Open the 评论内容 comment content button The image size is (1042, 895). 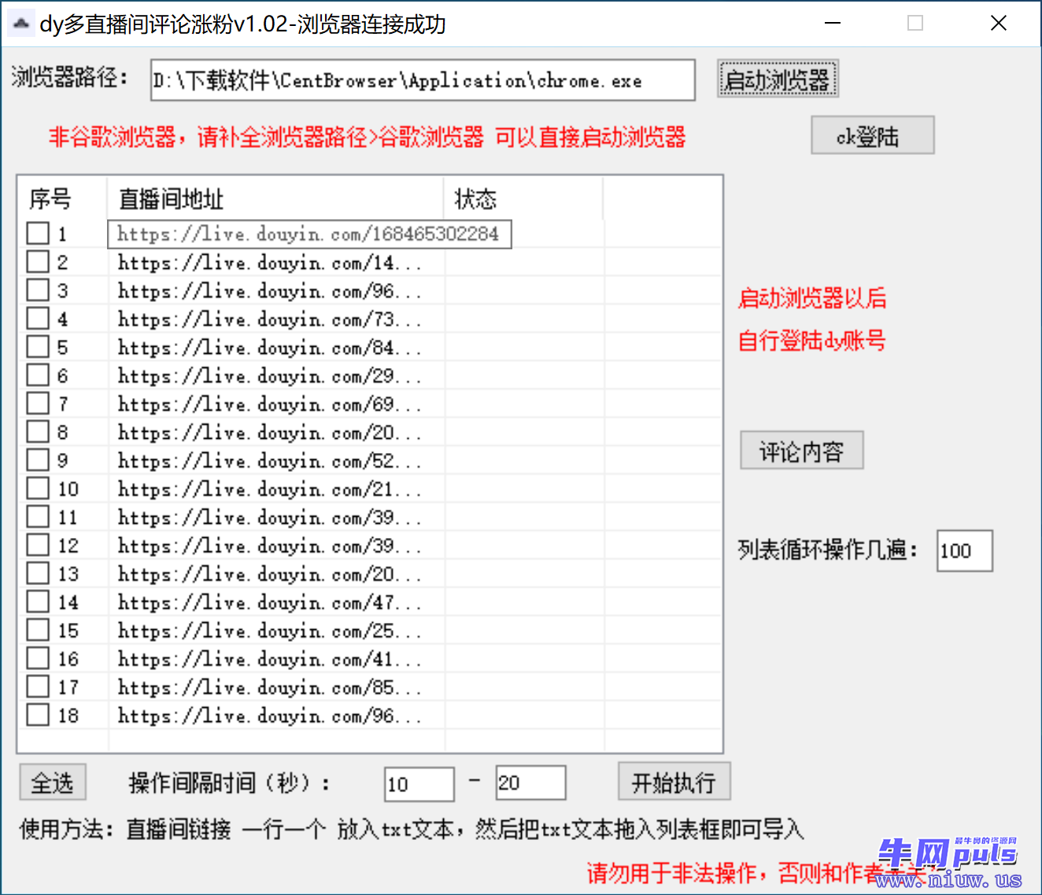point(802,451)
